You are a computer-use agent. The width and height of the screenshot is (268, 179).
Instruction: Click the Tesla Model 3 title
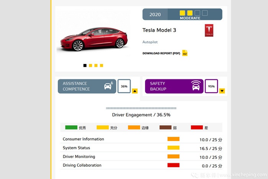pos(159,30)
